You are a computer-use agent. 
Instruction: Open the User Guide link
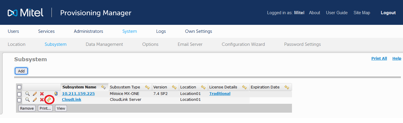pyautogui.click(x=337, y=13)
